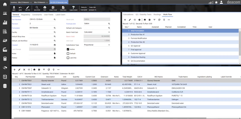This screenshot has height=119, width=241.
Task: Check the Lab Only checkbox
Action: pyautogui.click(x=68, y=58)
